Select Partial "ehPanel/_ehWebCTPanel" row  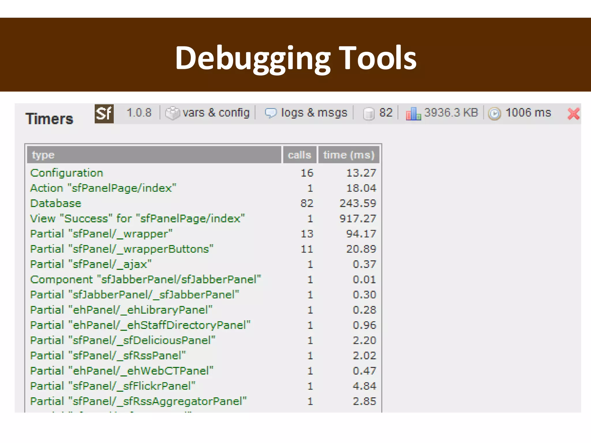(203, 371)
